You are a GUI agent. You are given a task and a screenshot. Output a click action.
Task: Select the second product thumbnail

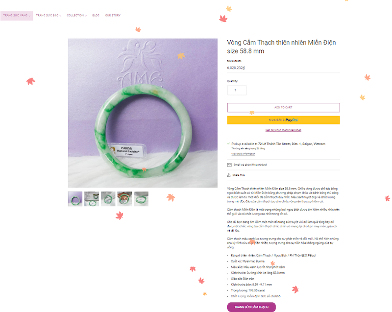(x=92, y=199)
